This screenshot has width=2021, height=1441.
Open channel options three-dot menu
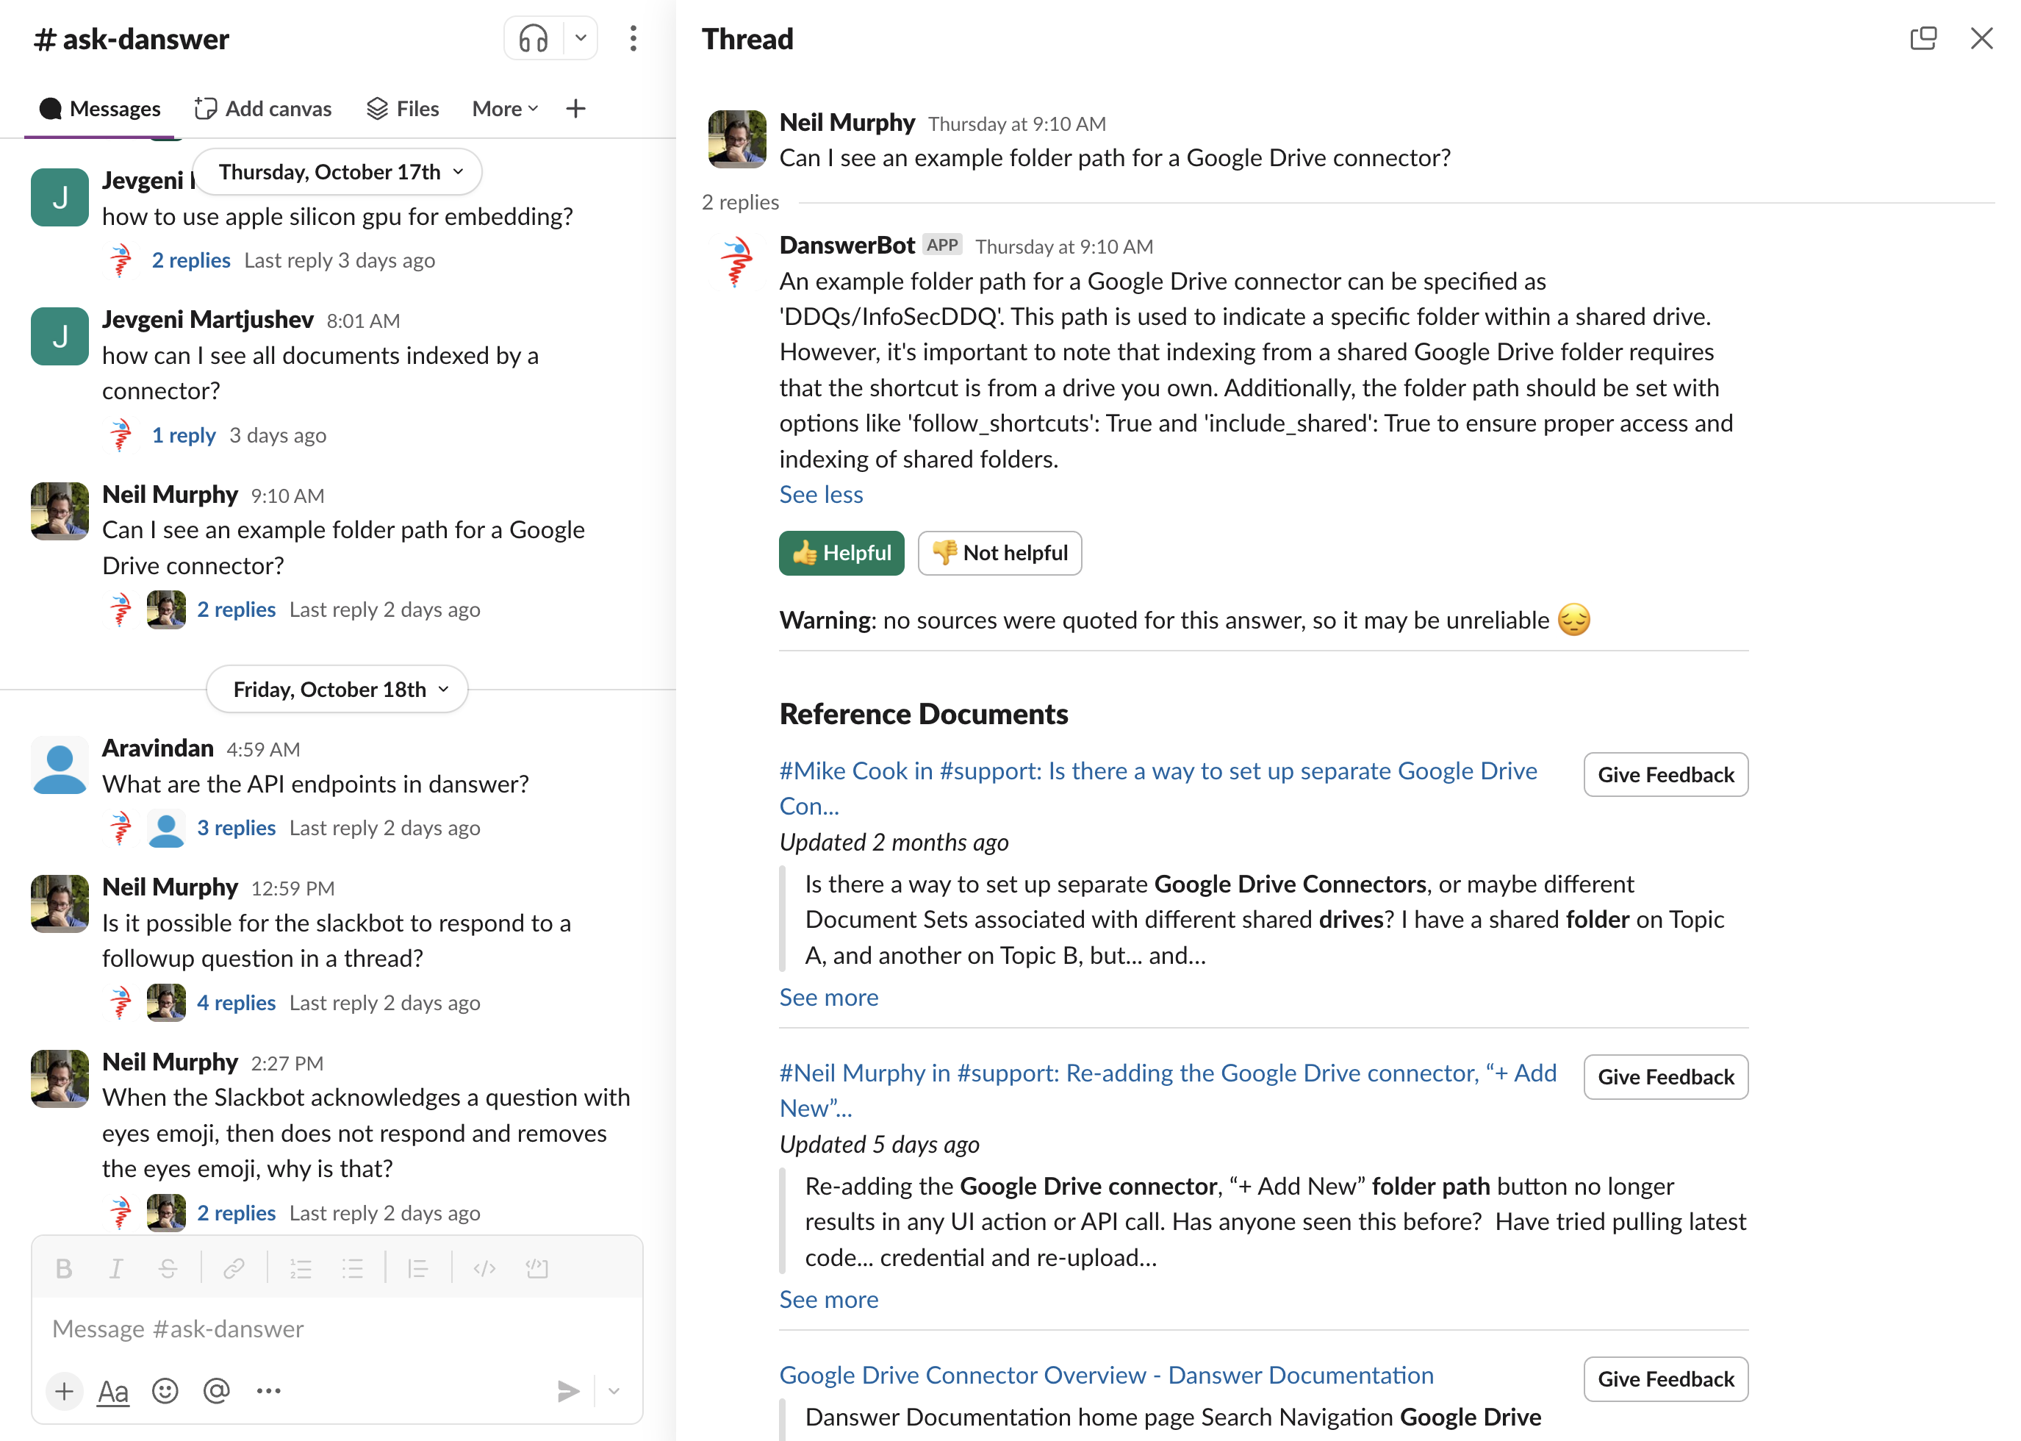click(632, 39)
